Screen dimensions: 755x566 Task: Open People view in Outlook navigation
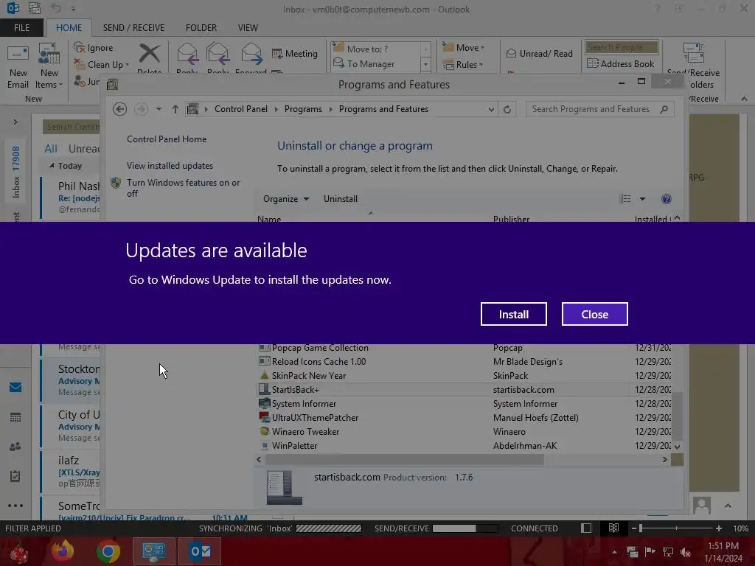click(x=15, y=447)
